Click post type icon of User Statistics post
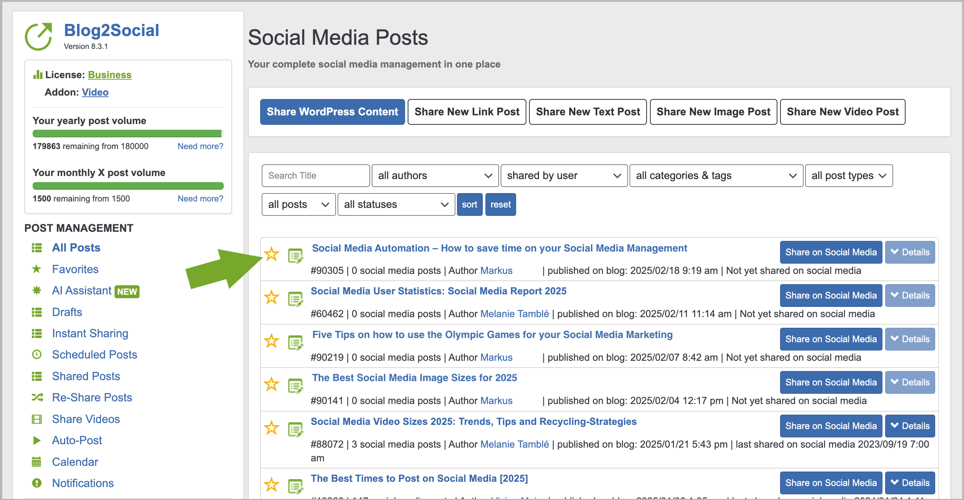Image resolution: width=964 pixels, height=500 pixels. click(x=295, y=299)
